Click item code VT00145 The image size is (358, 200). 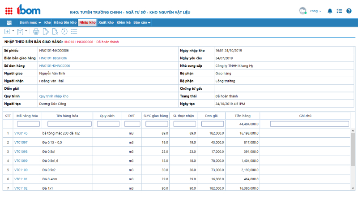(x=21, y=133)
